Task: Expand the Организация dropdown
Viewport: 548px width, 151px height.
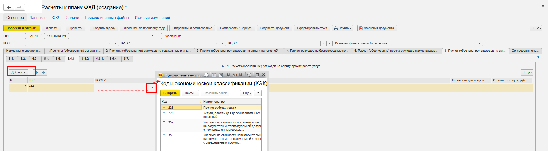Action: 153,36
